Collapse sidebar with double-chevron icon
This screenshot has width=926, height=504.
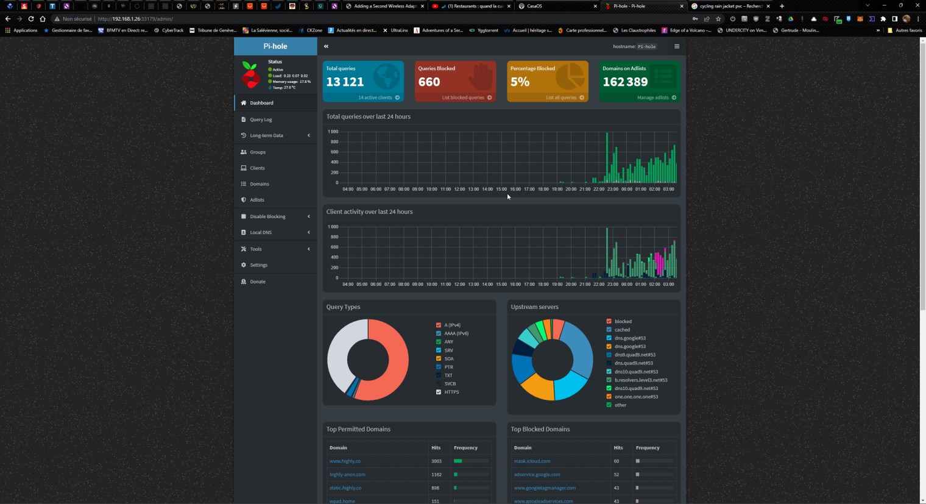tap(326, 46)
